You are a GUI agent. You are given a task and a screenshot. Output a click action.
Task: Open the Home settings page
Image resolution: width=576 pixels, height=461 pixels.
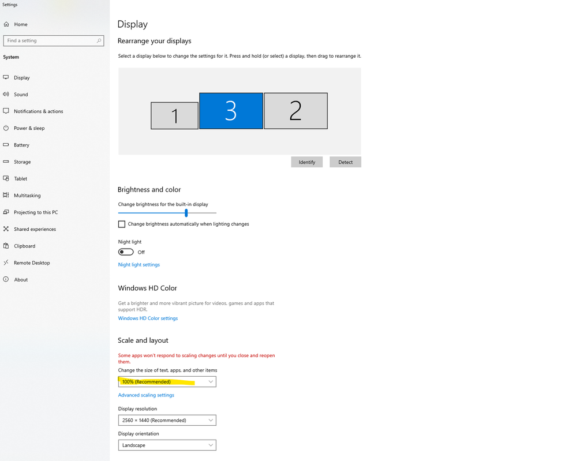(x=21, y=24)
